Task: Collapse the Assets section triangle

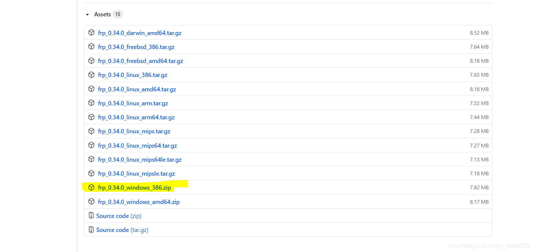Action: click(87, 15)
